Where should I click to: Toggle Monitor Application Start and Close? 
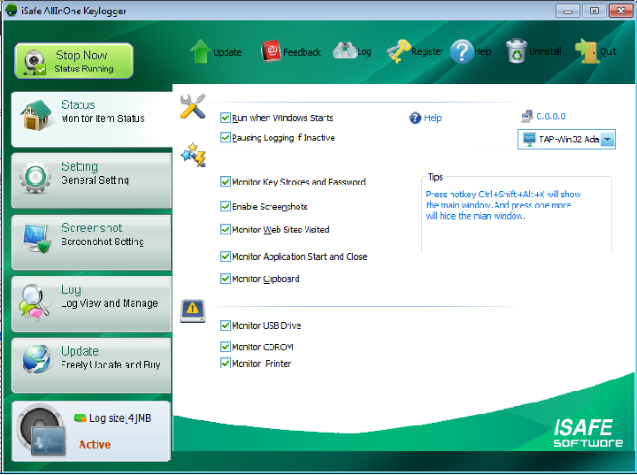(225, 257)
